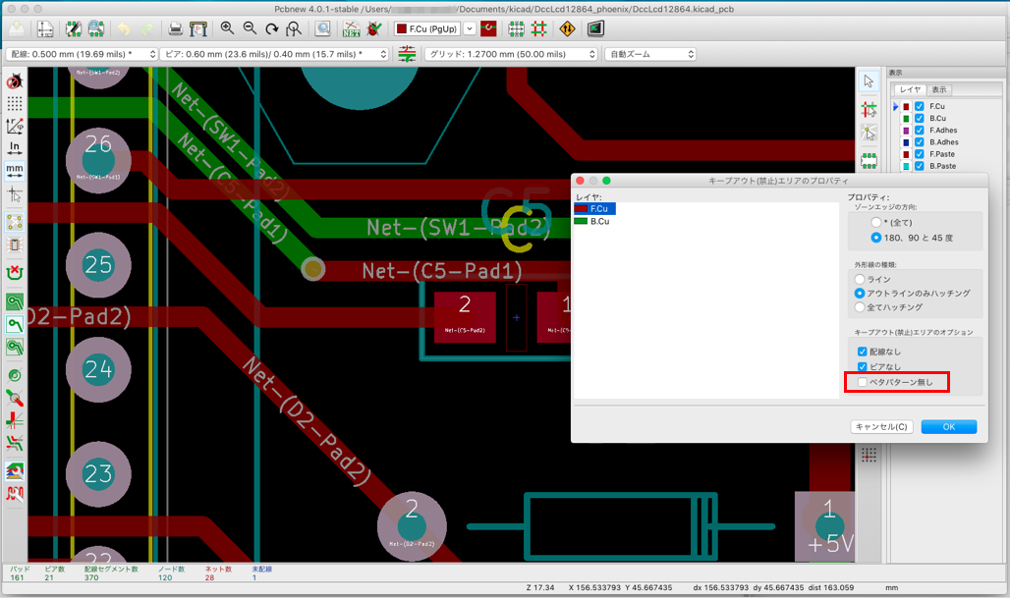The image size is (1010, 598).
Task: Show filled zones icon in left toolbar
Action: (14, 301)
